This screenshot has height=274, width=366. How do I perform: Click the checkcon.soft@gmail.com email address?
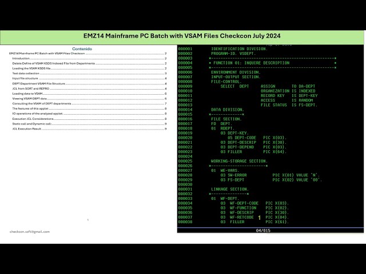[30, 232]
